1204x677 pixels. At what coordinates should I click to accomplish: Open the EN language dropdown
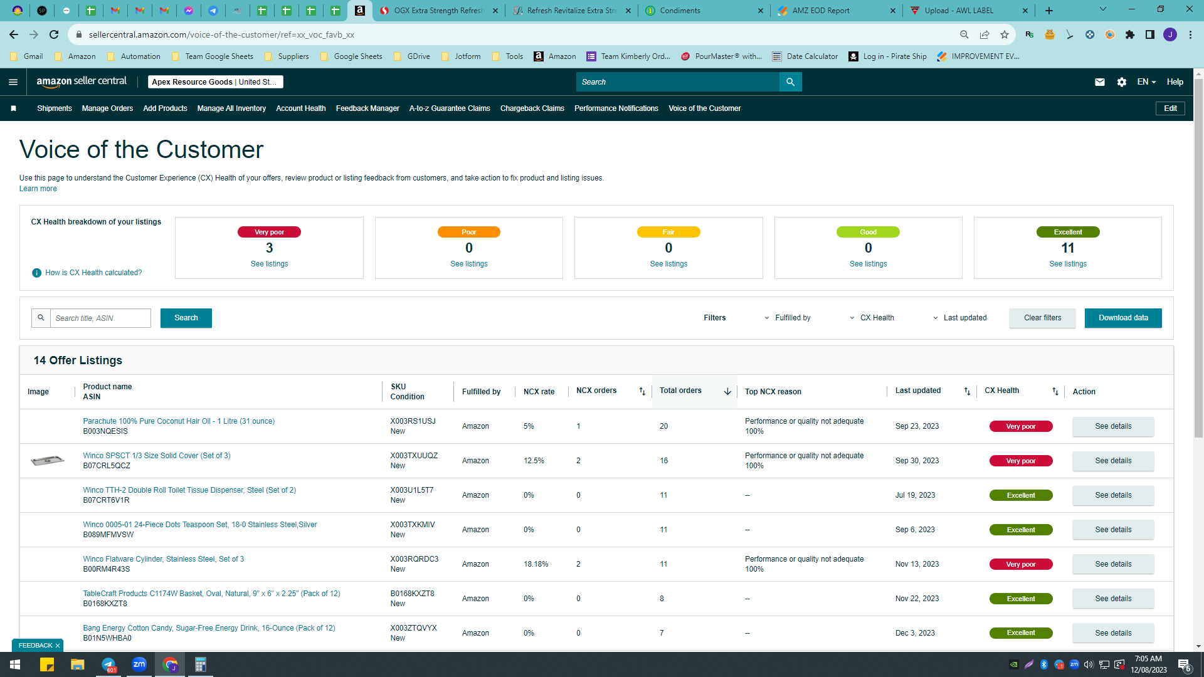point(1146,82)
